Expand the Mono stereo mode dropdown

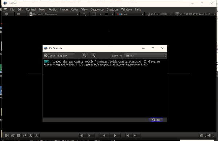click(x=130, y=14)
